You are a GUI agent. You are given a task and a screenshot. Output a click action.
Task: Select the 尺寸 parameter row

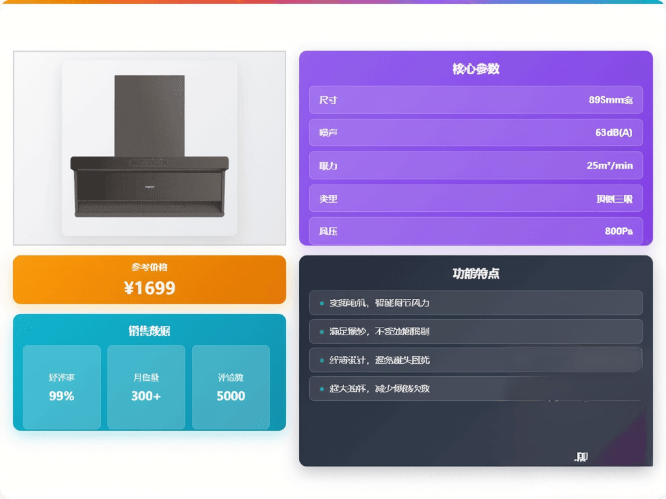(475, 100)
